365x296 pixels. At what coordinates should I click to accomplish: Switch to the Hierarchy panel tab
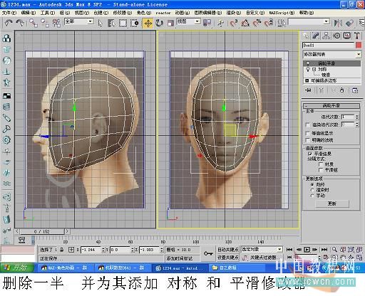click(326, 36)
